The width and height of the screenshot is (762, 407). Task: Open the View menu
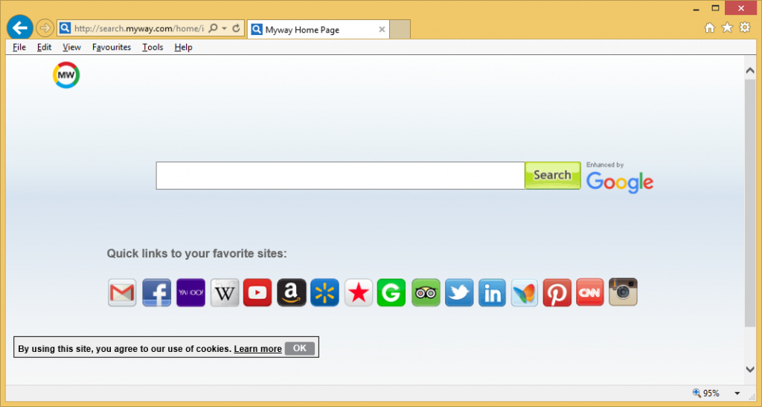click(71, 47)
